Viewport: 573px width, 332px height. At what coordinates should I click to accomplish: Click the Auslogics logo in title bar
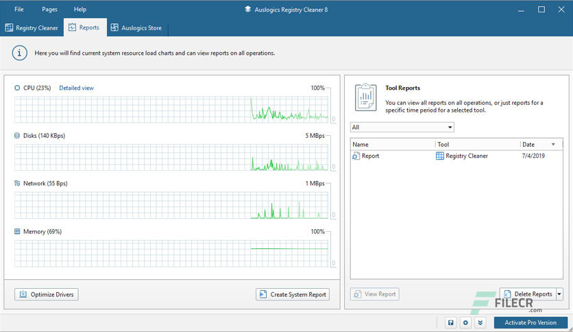(x=247, y=10)
